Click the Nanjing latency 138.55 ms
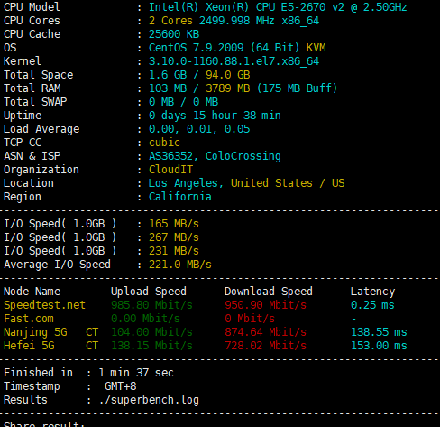This screenshot has height=427, width=440. [379, 332]
